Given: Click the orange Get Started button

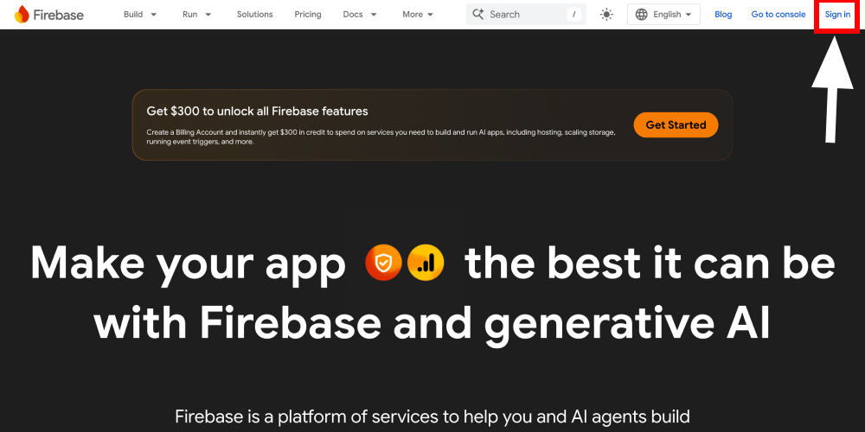Looking at the screenshot, I should coord(676,124).
